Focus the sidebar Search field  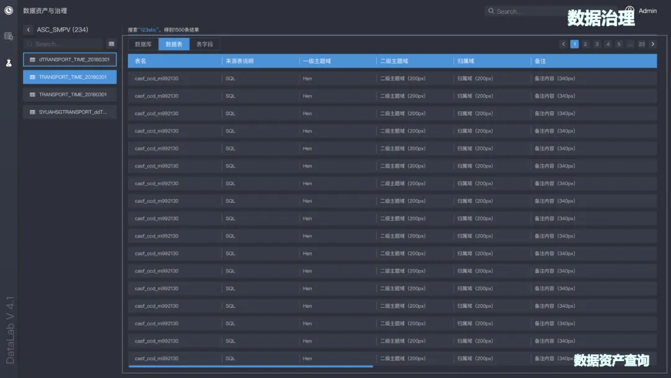click(64, 44)
